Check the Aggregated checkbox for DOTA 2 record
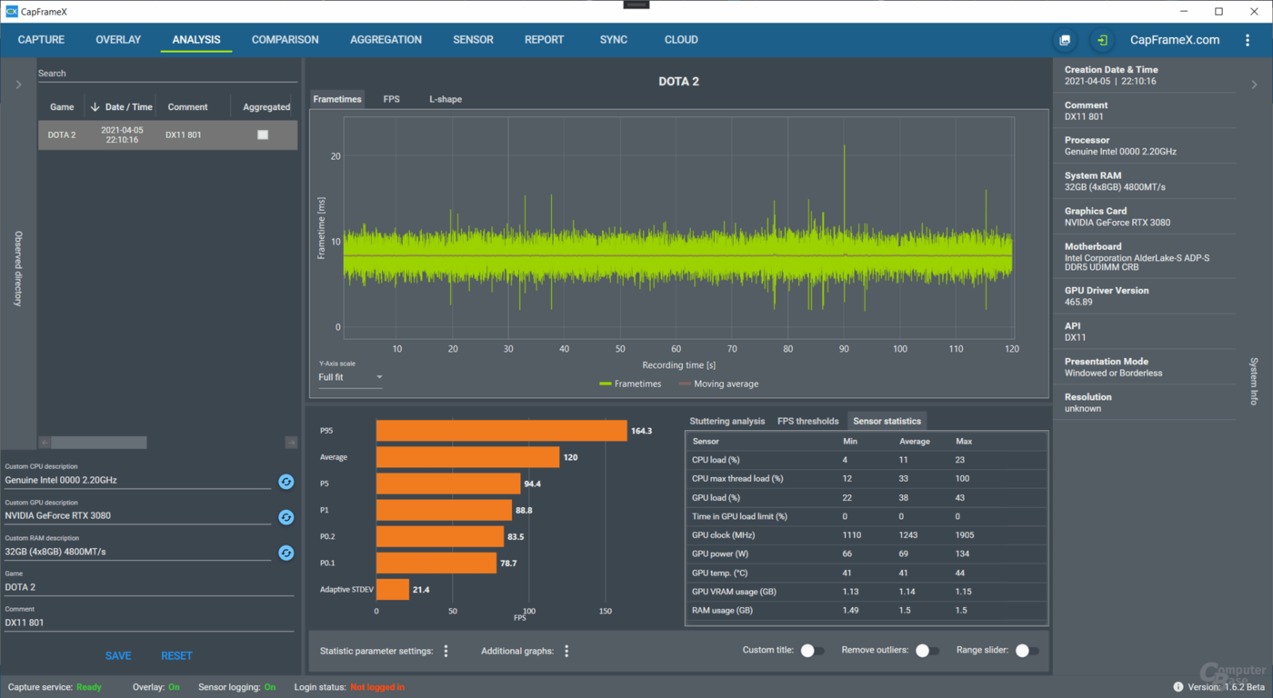This screenshot has height=698, width=1273. 263,135
